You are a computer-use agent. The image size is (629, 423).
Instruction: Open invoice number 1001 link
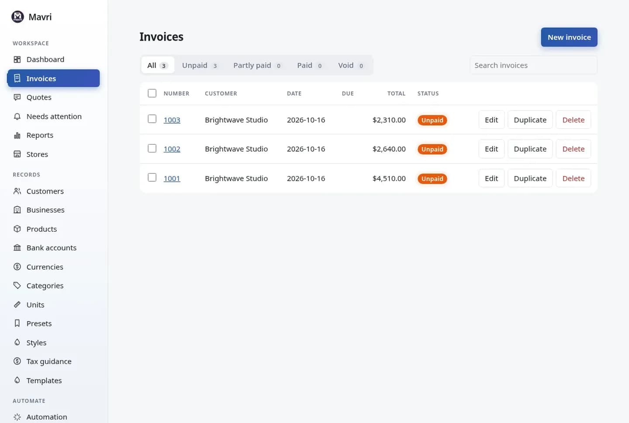point(172,178)
